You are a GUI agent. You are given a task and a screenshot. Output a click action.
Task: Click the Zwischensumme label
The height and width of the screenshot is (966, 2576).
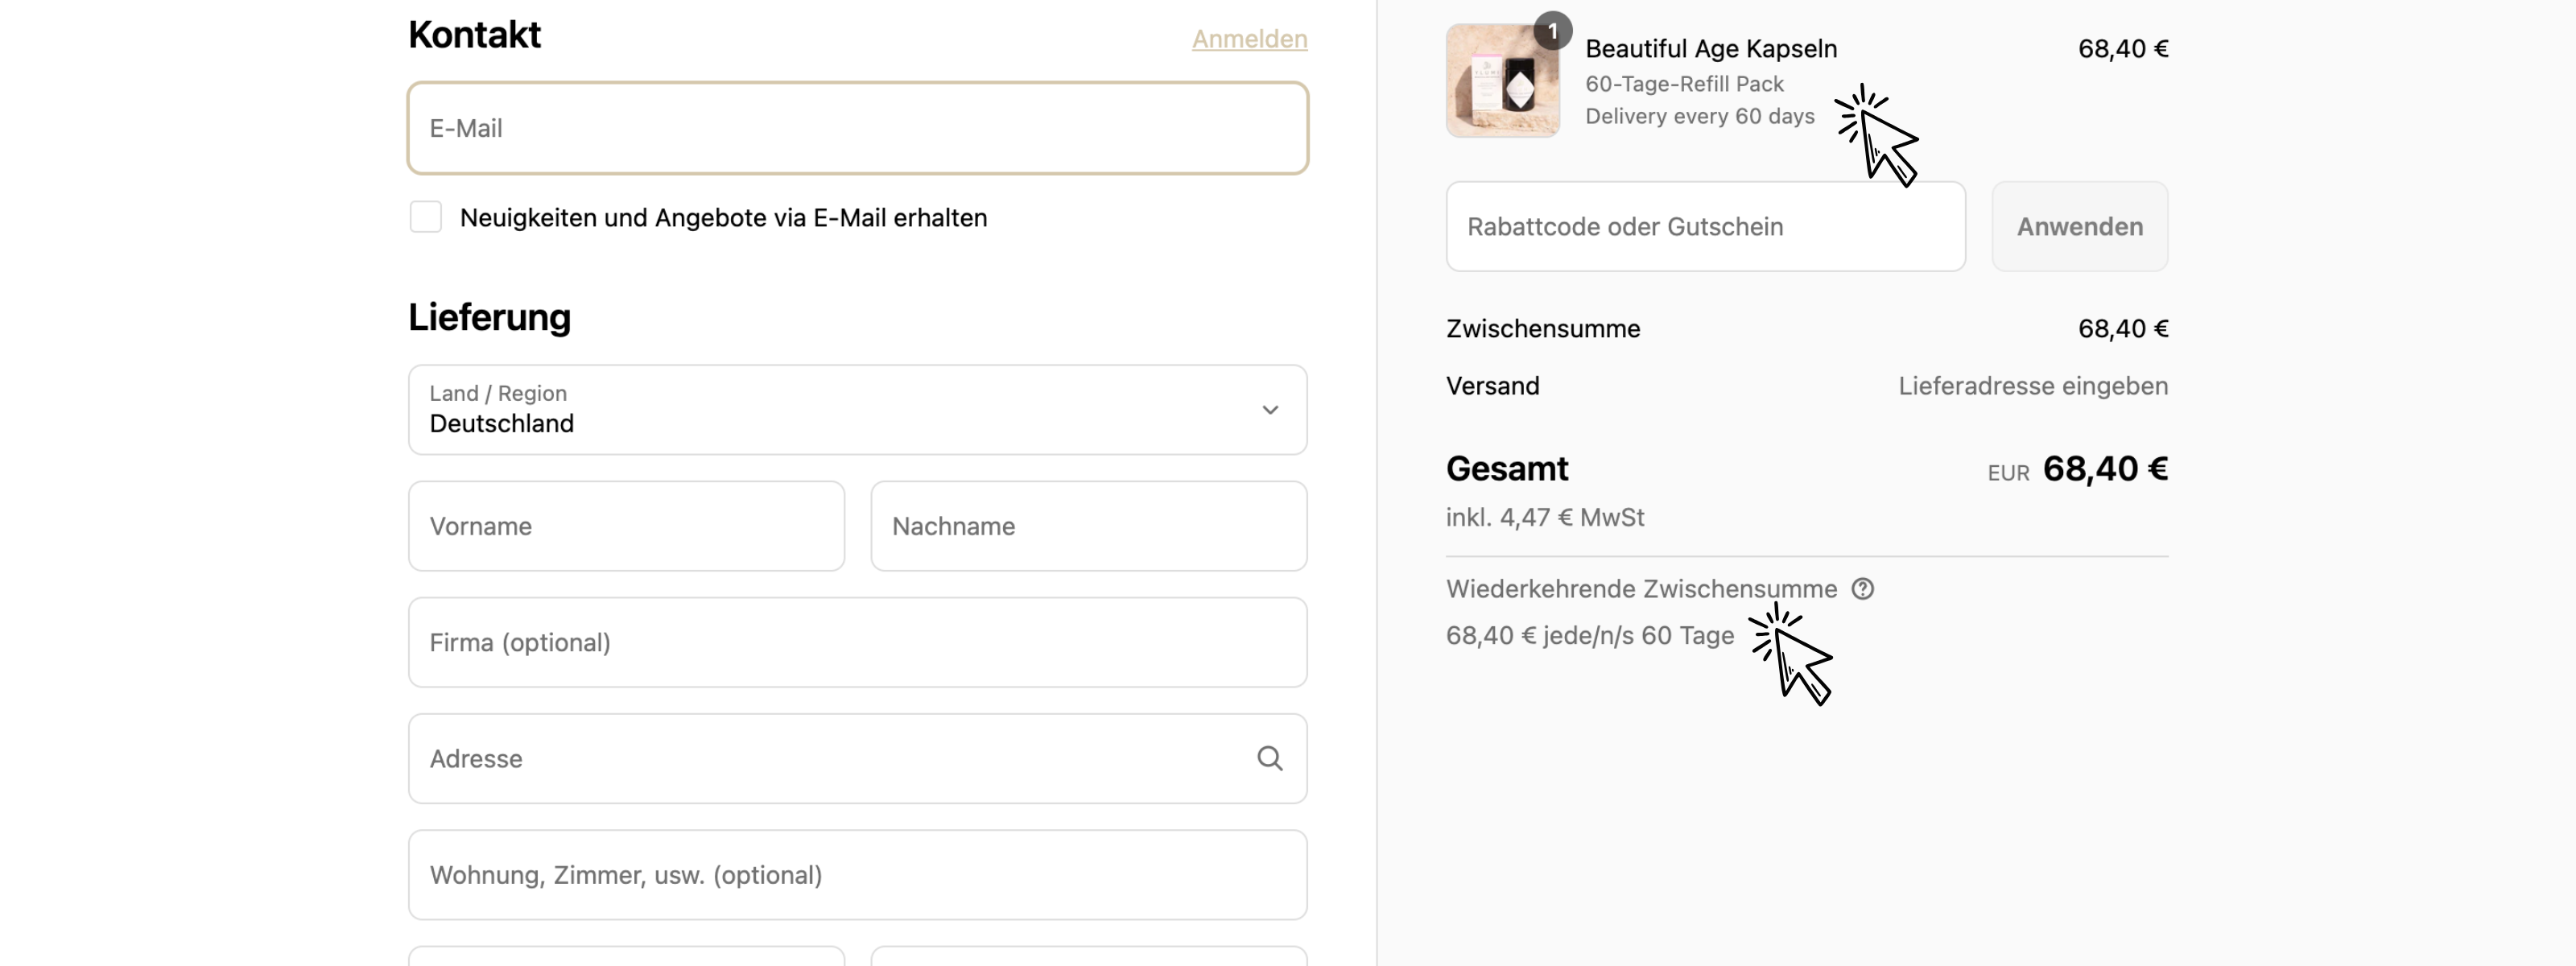(x=1543, y=329)
